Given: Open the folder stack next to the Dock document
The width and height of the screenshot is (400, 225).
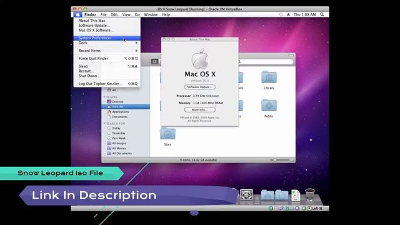Looking at the screenshot, I should (282, 195).
